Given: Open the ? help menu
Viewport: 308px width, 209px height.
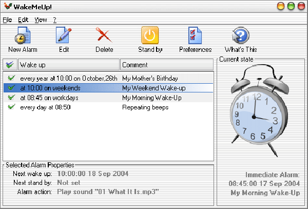Looking at the screenshot, I should coord(54,20).
